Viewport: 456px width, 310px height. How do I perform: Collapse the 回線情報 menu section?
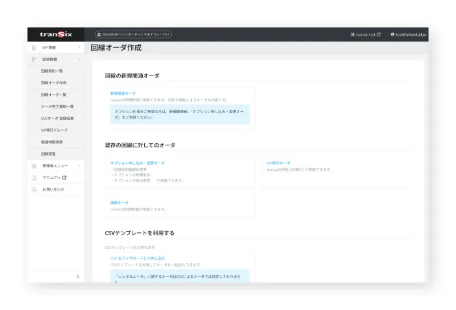click(79, 60)
